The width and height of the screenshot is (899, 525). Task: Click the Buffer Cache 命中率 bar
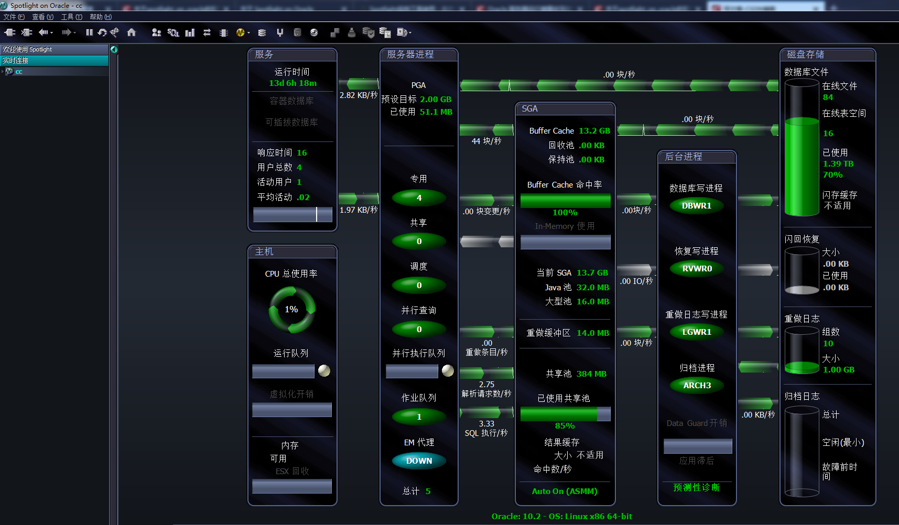pyautogui.click(x=566, y=201)
